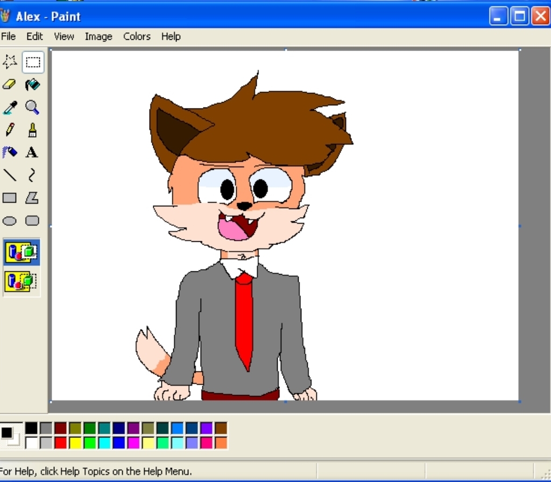Pick the yellow swatch in the palette
Image resolution: width=551 pixels, height=482 pixels.
75,443
